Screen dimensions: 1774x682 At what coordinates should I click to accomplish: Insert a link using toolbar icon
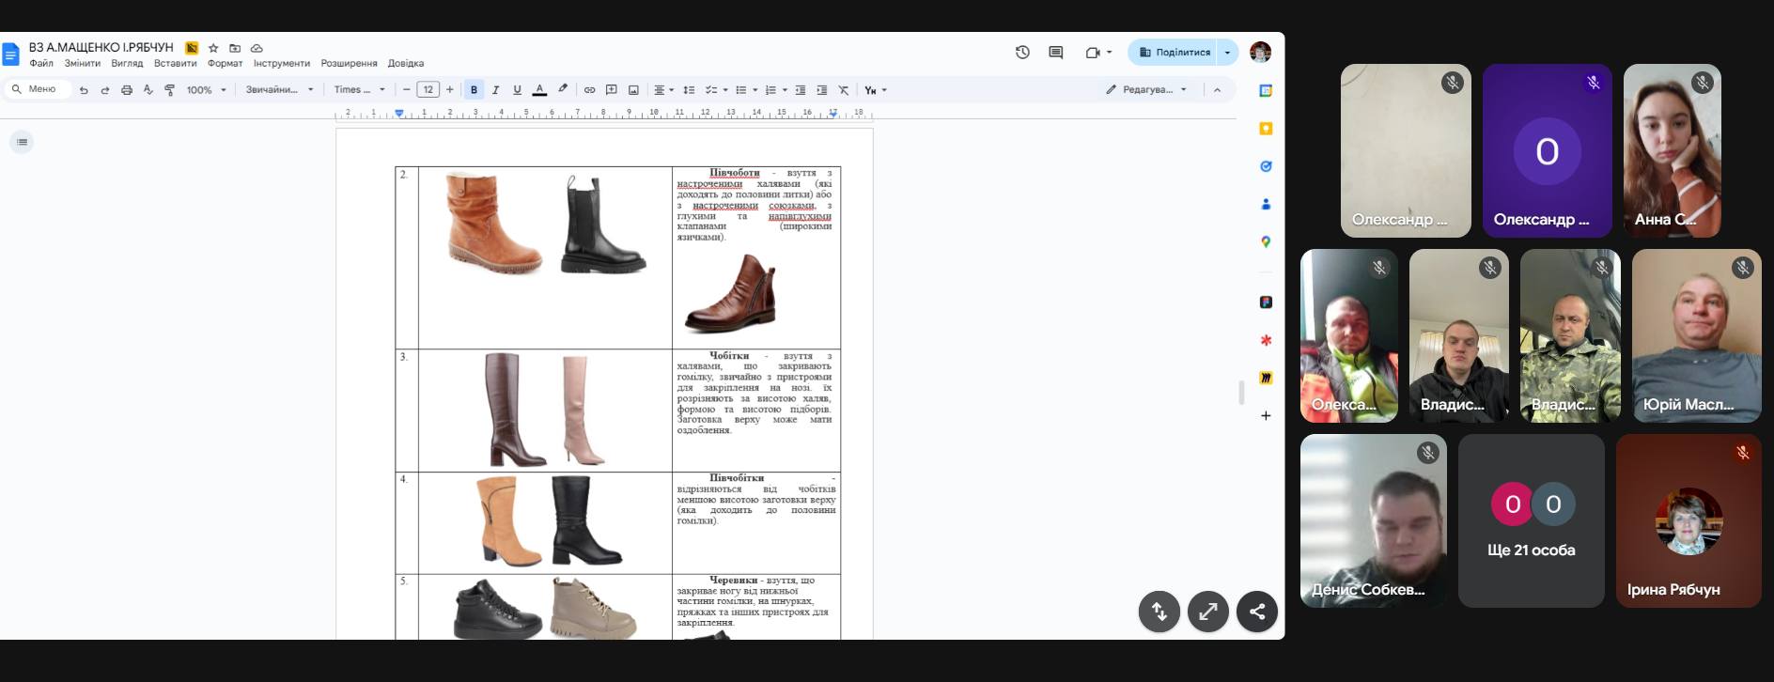tap(589, 90)
